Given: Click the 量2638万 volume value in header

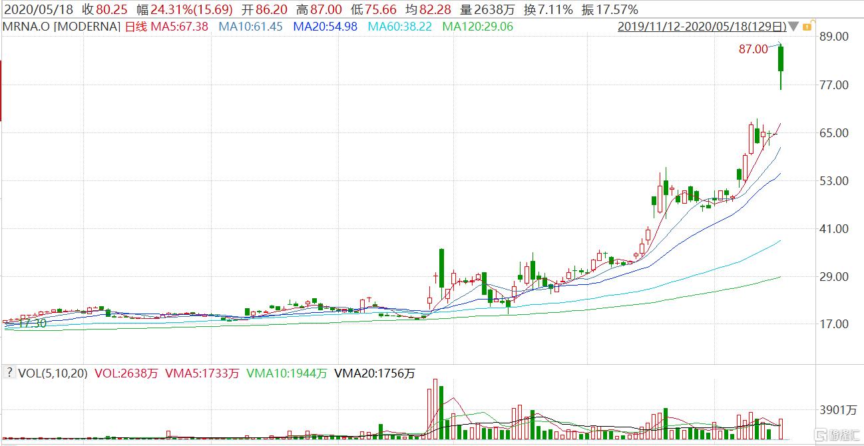Looking at the screenshot, I should point(487,9).
